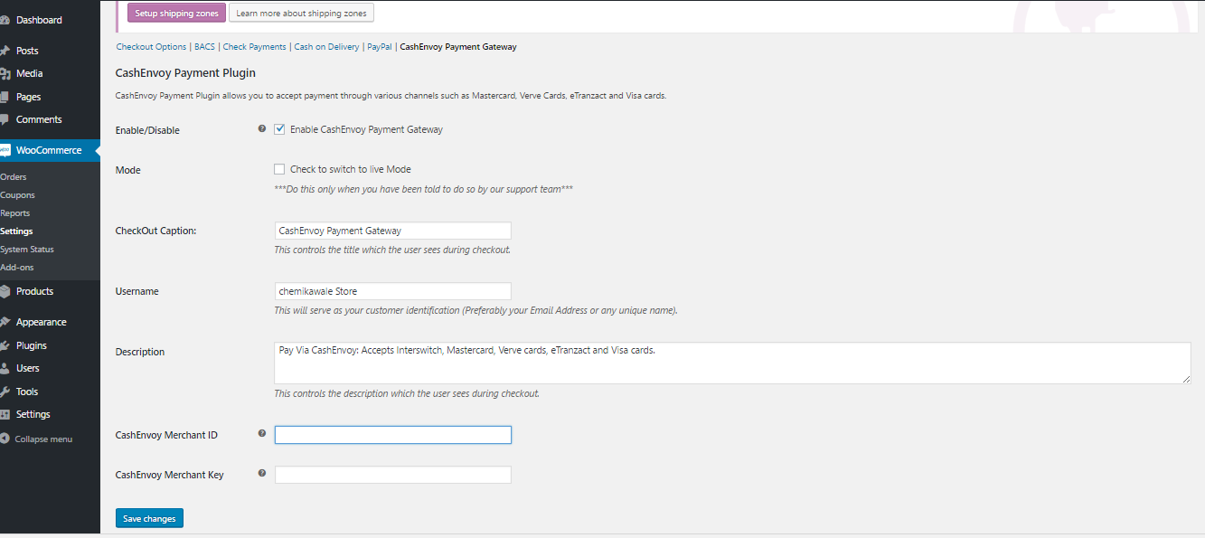Select the WooCommerce Settings submenu item
The height and width of the screenshot is (538, 1205).
(16, 231)
